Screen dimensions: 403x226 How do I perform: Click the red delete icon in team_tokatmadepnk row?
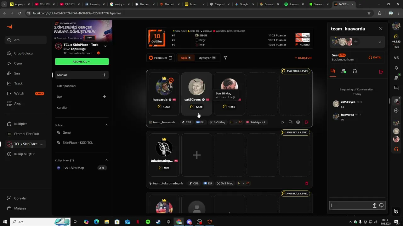coord(307,183)
